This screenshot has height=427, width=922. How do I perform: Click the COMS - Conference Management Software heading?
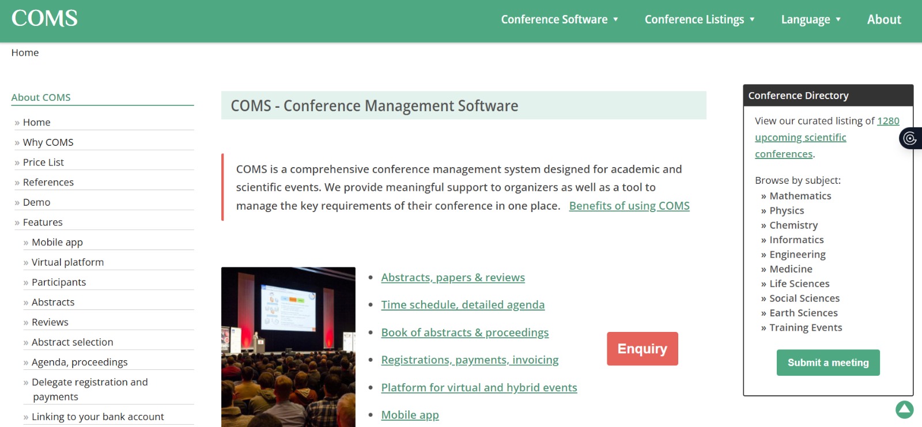point(375,106)
